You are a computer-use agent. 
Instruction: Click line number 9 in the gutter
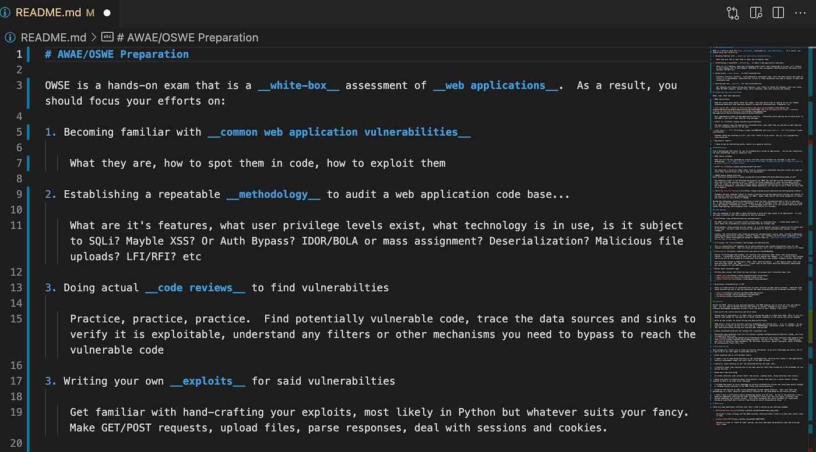click(19, 194)
